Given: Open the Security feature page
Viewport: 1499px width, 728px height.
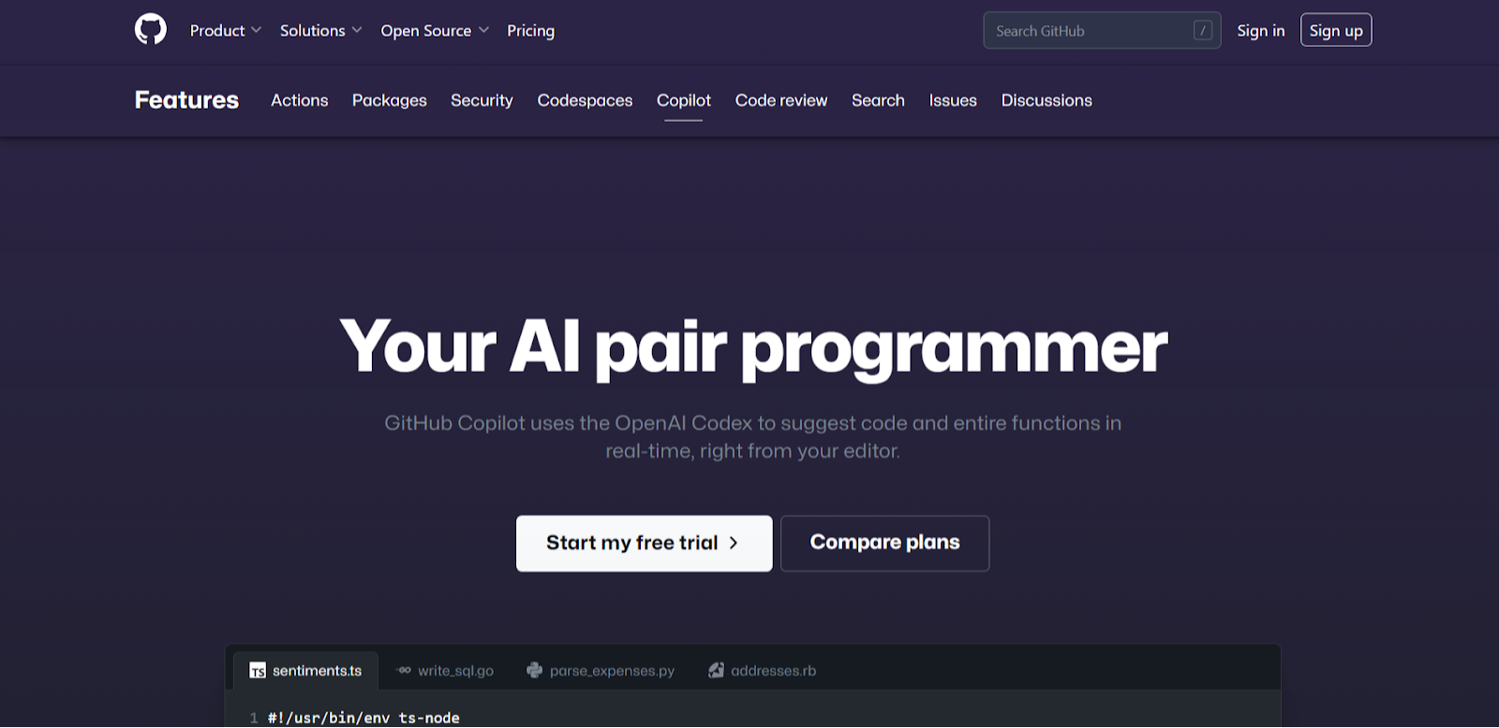Looking at the screenshot, I should [x=482, y=100].
